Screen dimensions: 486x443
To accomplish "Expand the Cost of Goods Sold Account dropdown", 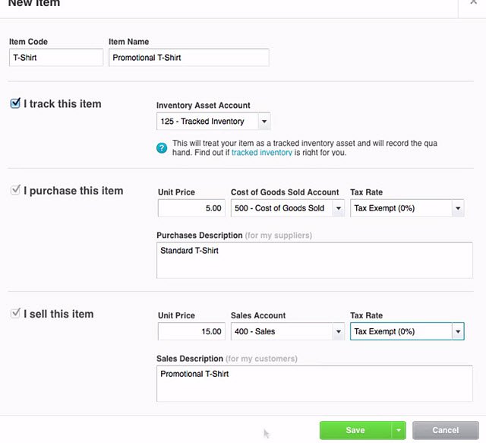I will [x=337, y=208].
